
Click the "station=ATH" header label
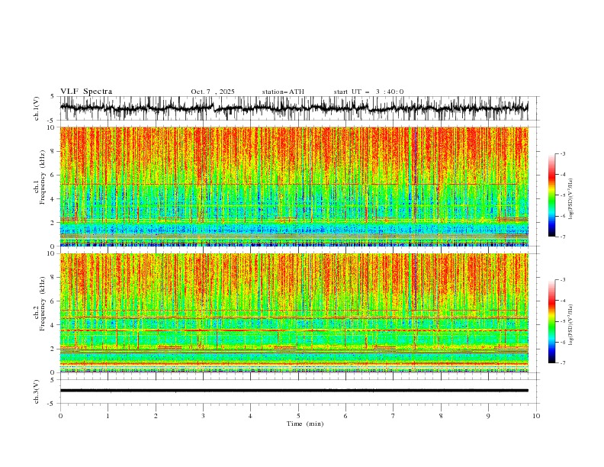pos(283,92)
